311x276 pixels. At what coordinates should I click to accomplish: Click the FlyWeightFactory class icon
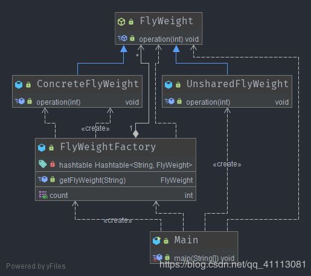pos(42,148)
